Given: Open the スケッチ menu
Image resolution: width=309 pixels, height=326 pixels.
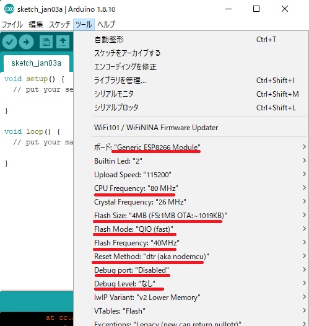Looking at the screenshot, I should click(59, 25).
